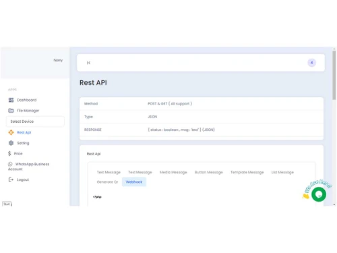337x253 pixels.
Task: Click the Type row label
Action: (88, 117)
